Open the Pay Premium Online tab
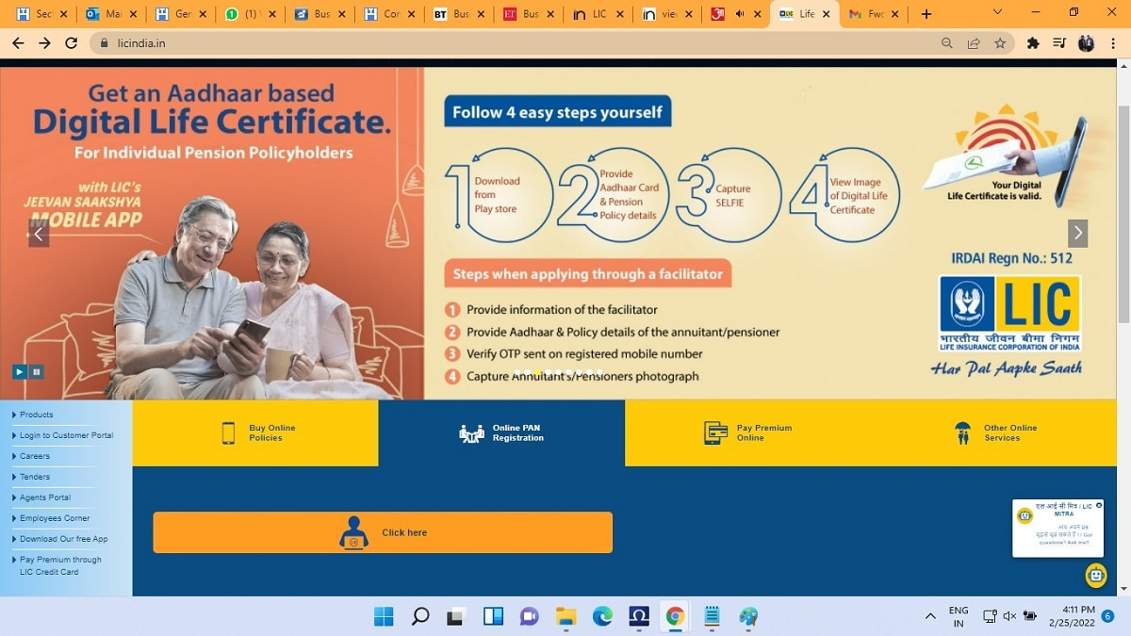The width and height of the screenshot is (1131, 636). click(747, 433)
